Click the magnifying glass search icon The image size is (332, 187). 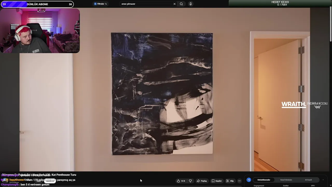click(x=181, y=4)
